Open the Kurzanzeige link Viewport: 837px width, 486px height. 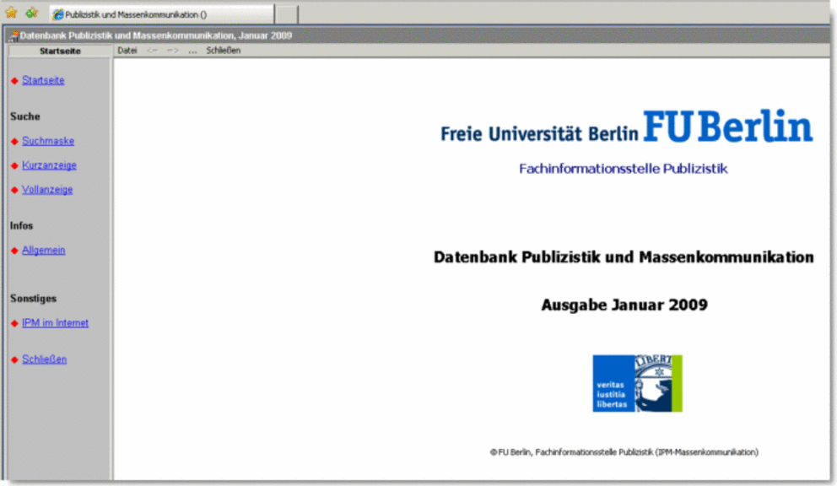click(49, 165)
